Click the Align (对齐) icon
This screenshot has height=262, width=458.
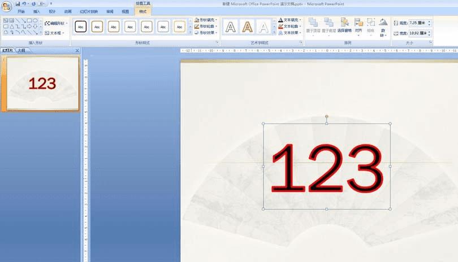click(x=358, y=25)
